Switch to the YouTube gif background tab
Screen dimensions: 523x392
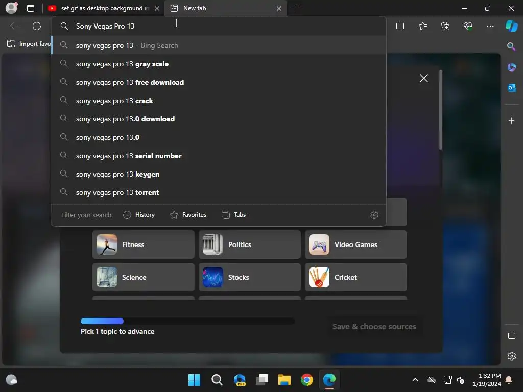coord(103,8)
